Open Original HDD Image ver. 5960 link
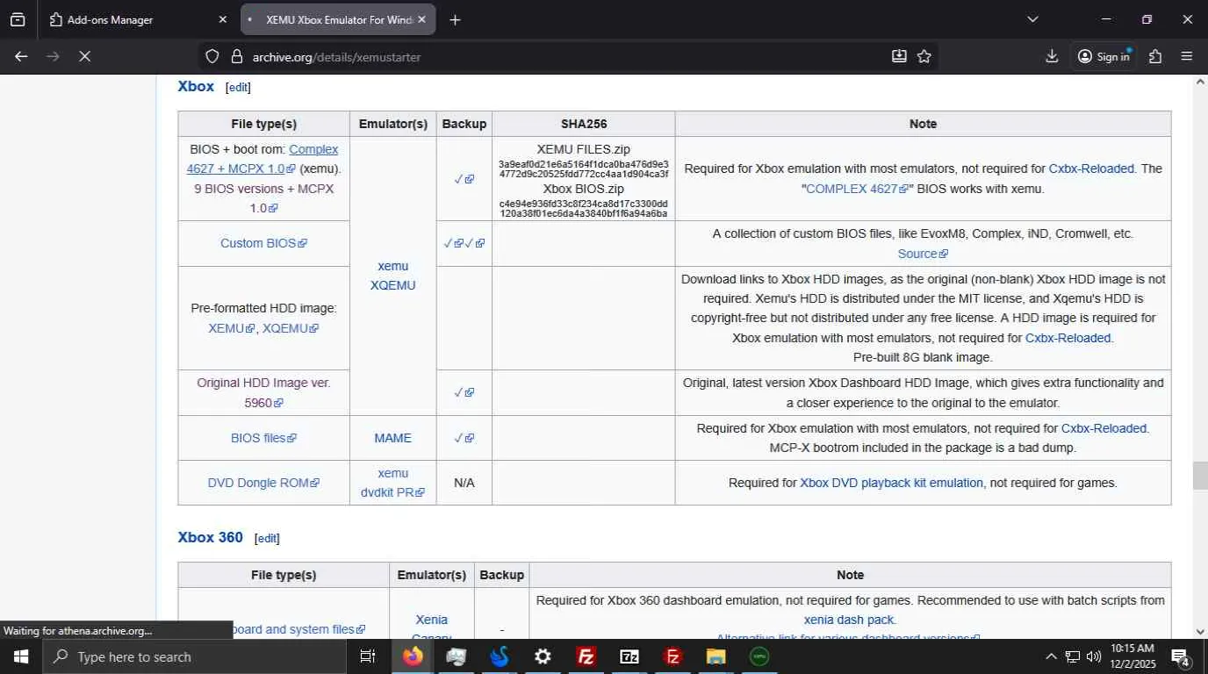The height and width of the screenshot is (674, 1208). click(x=263, y=392)
